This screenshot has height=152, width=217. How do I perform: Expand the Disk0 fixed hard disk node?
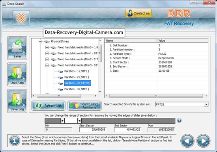pos(47,47)
